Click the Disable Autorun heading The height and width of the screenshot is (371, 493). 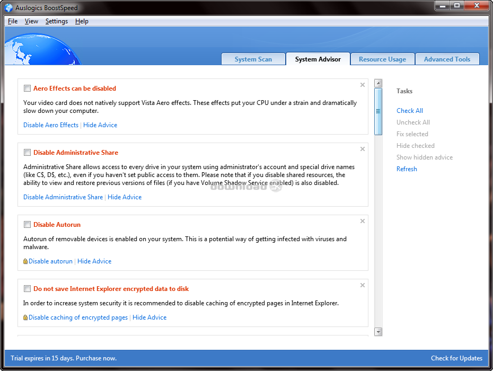(x=57, y=225)
